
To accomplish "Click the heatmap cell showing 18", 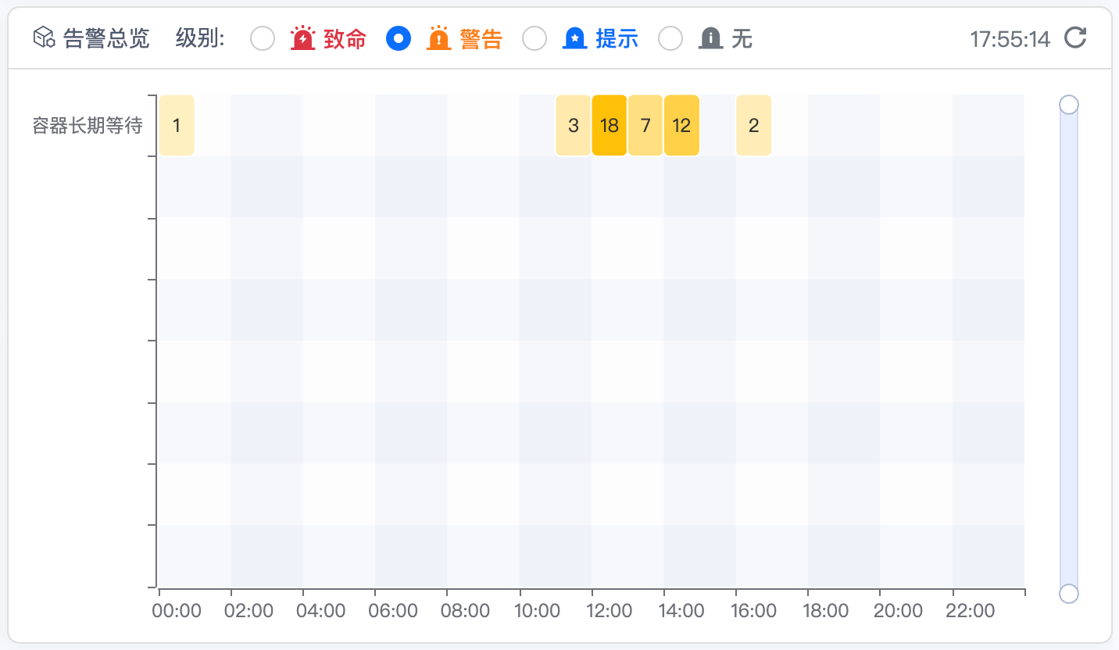I will pos(610,126).
